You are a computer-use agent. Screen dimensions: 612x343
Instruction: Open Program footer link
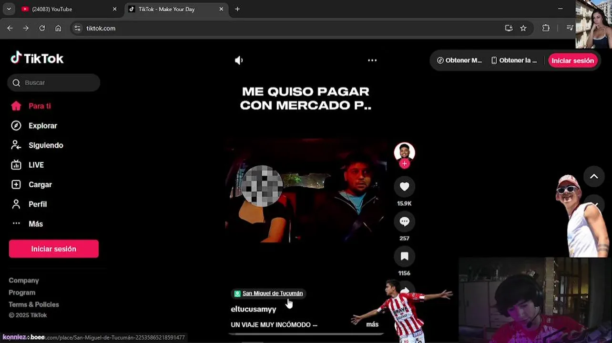tap(22, 293)
